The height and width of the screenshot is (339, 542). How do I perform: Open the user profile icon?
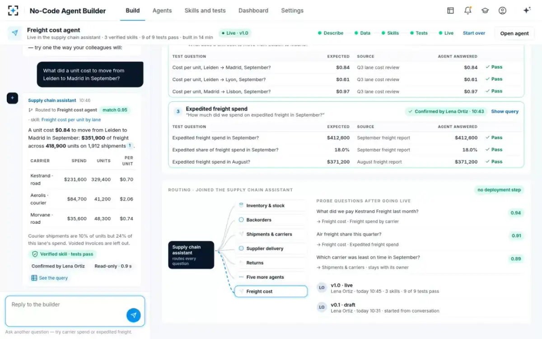502,10
